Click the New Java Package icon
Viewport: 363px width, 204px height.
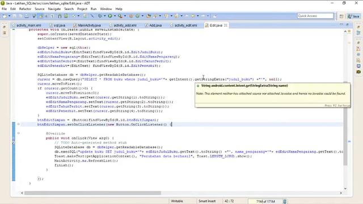click(x=131, y=16)
